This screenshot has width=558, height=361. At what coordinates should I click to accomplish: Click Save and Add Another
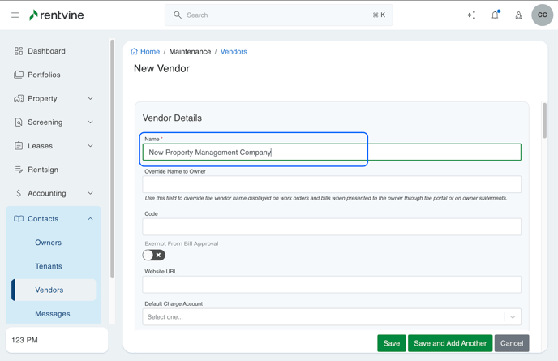point(450,343)
